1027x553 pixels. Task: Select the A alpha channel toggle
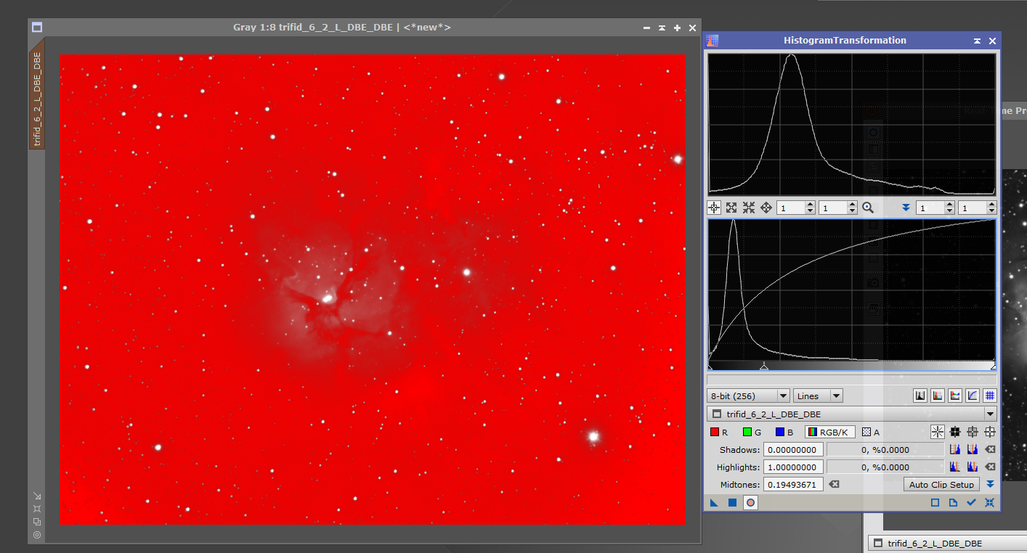[x=866, y=432]
